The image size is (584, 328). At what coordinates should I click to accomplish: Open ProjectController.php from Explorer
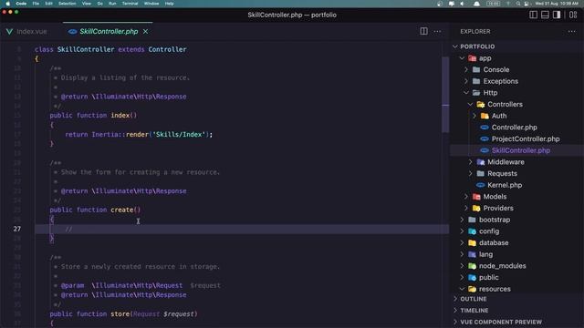[526, 139]
